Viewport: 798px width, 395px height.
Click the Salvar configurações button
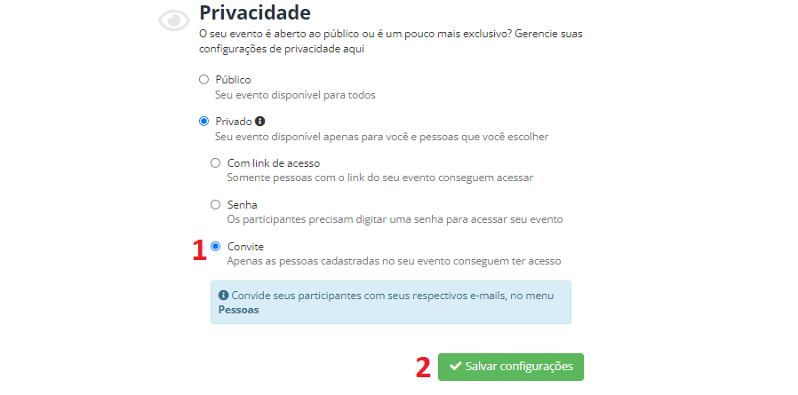point(510,367)
